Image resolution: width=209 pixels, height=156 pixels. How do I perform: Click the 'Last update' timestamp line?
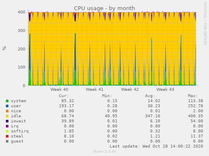click(156, 146)
